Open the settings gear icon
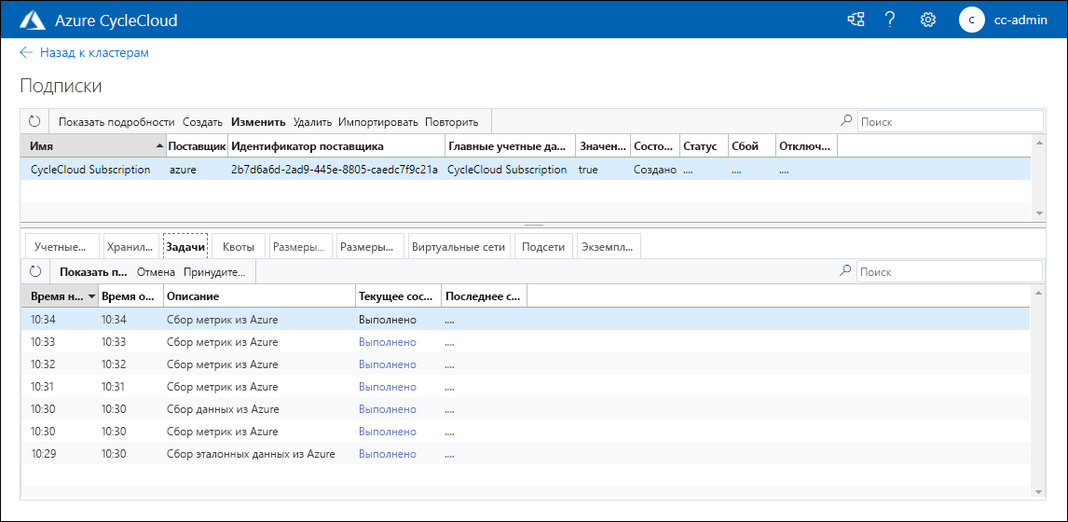Image resolution: width=1068 pixels, height=522 pixels. tap(927, 20)
